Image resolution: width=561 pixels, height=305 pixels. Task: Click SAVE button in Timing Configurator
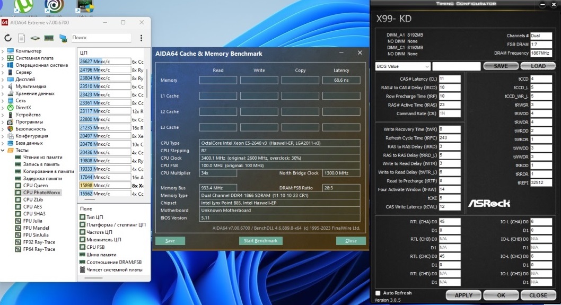pyautogui.click(x=501, y=66)
